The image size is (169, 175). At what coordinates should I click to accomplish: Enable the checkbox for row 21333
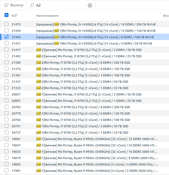click(7, 88)
